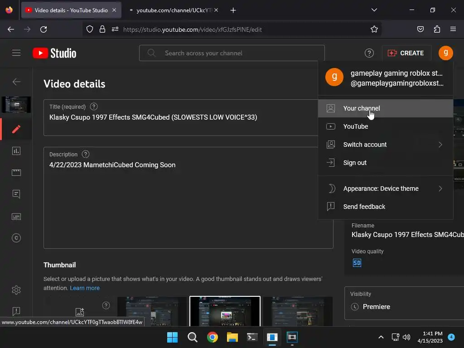Click the gameplay gaming roblox account header
Image resolution: width=464 pixels, height=348 pixels.
(x=386, y=78)
